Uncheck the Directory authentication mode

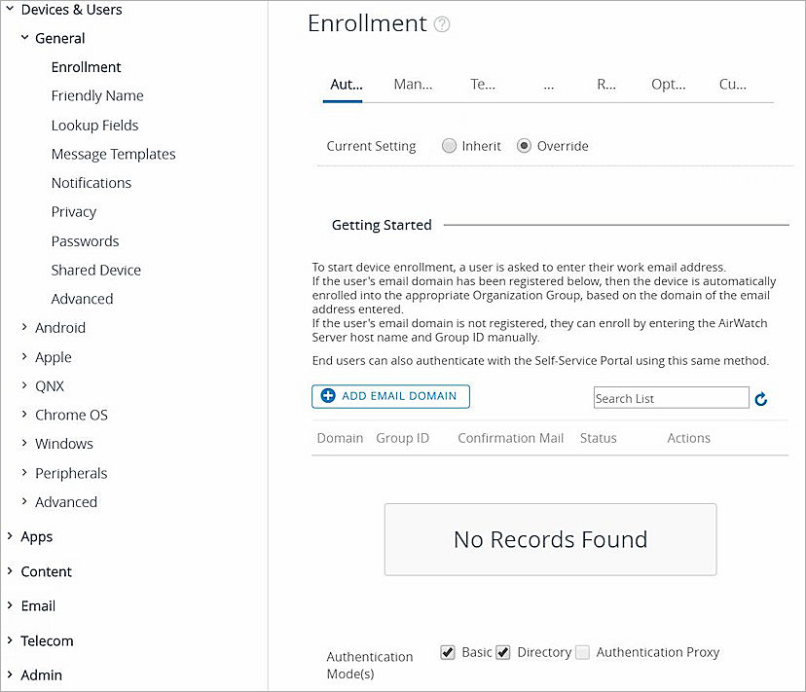click(x=503, y=652)
